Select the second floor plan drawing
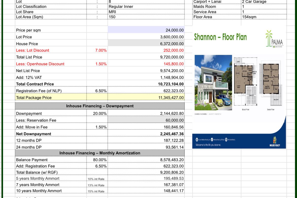The width and height of the screenshot is (297, 198). pos(271,83)
